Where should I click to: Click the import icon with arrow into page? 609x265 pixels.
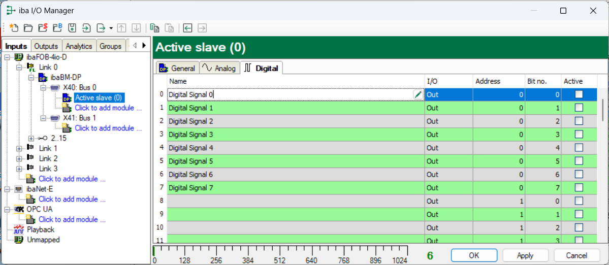(86, 27)
